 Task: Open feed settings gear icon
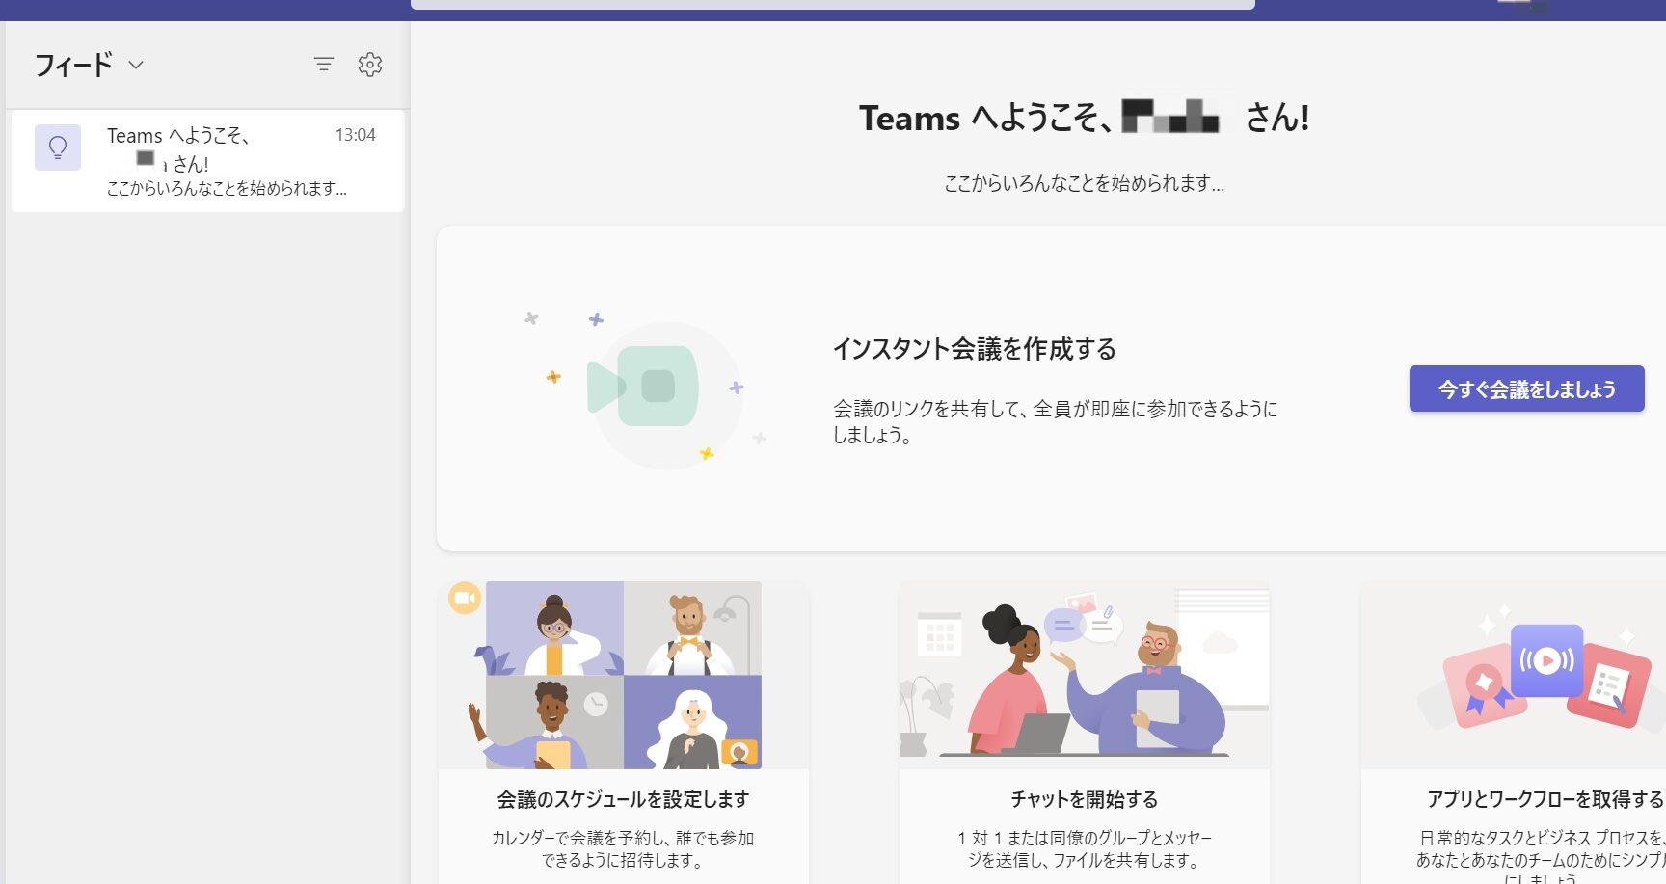(370, 65)
